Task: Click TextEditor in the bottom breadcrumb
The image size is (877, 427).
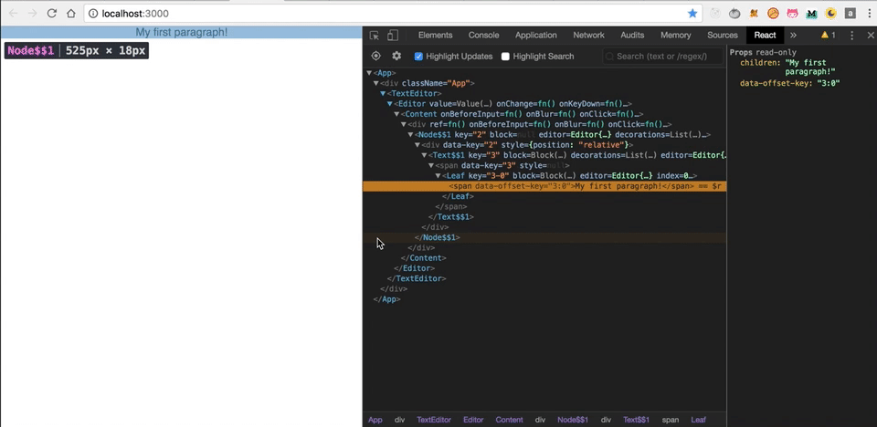Action: tap(433, 420)
